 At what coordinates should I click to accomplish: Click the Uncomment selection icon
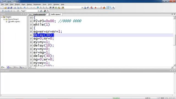tap(59, 8)
